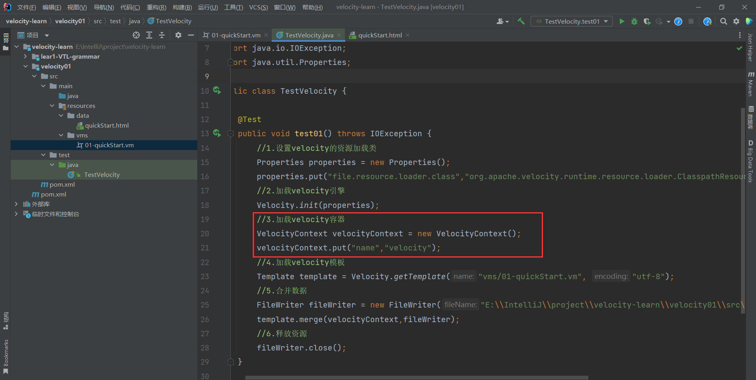Click the grayed-out stop square icon
The width and height of the screenshot is (756, 380).
(691, 21)
